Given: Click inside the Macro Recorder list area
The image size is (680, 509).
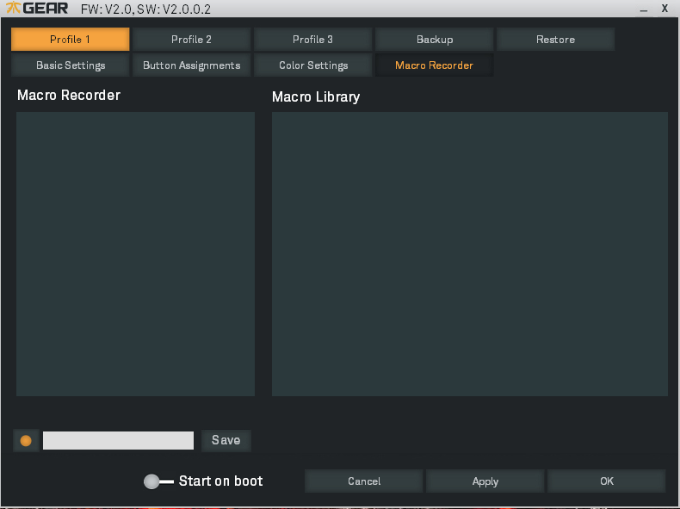Looking at the screenshot, I should pyautogui.click(x=135, y=254).
